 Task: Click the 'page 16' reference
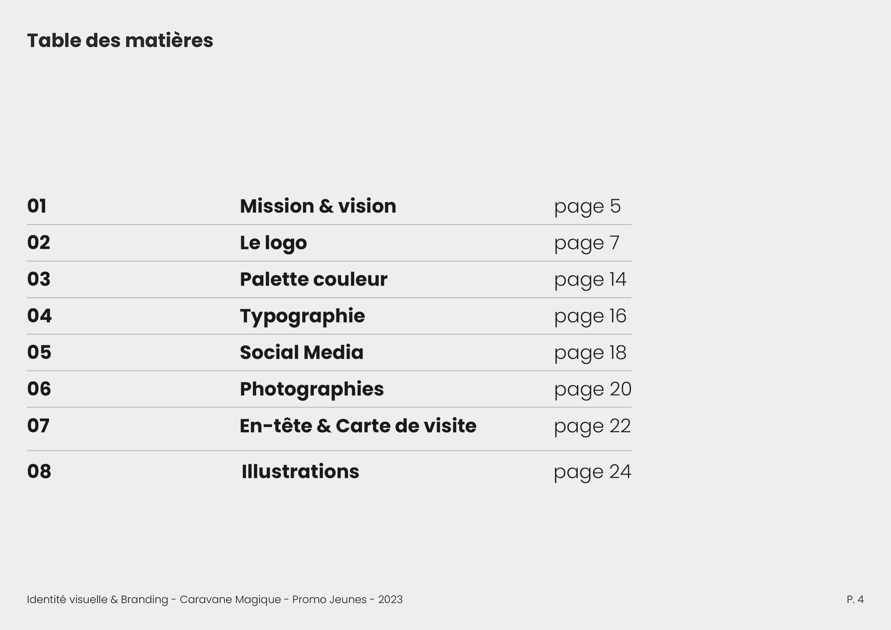point(590,317)
